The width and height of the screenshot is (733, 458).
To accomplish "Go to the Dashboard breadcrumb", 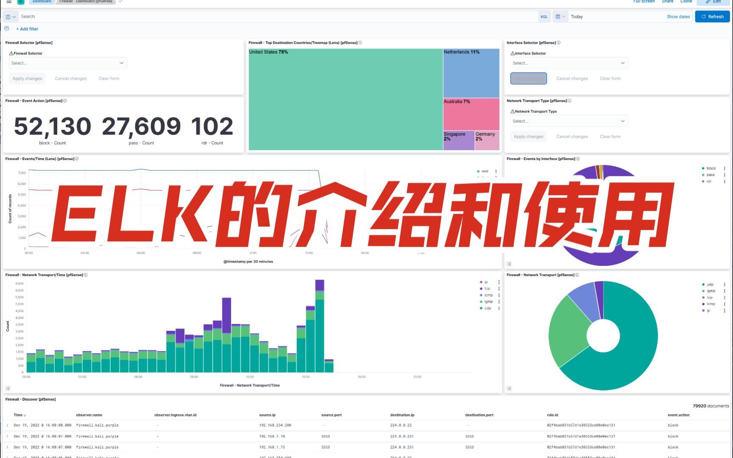I will (x=41, y=2).
